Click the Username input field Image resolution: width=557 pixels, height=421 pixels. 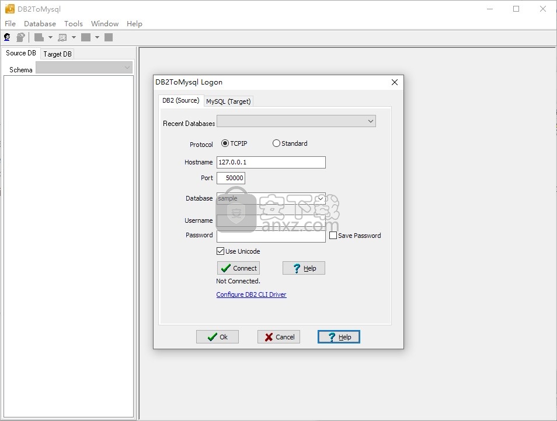pos(271,220)
